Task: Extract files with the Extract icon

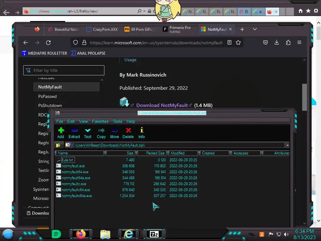Action: (74, 133)
